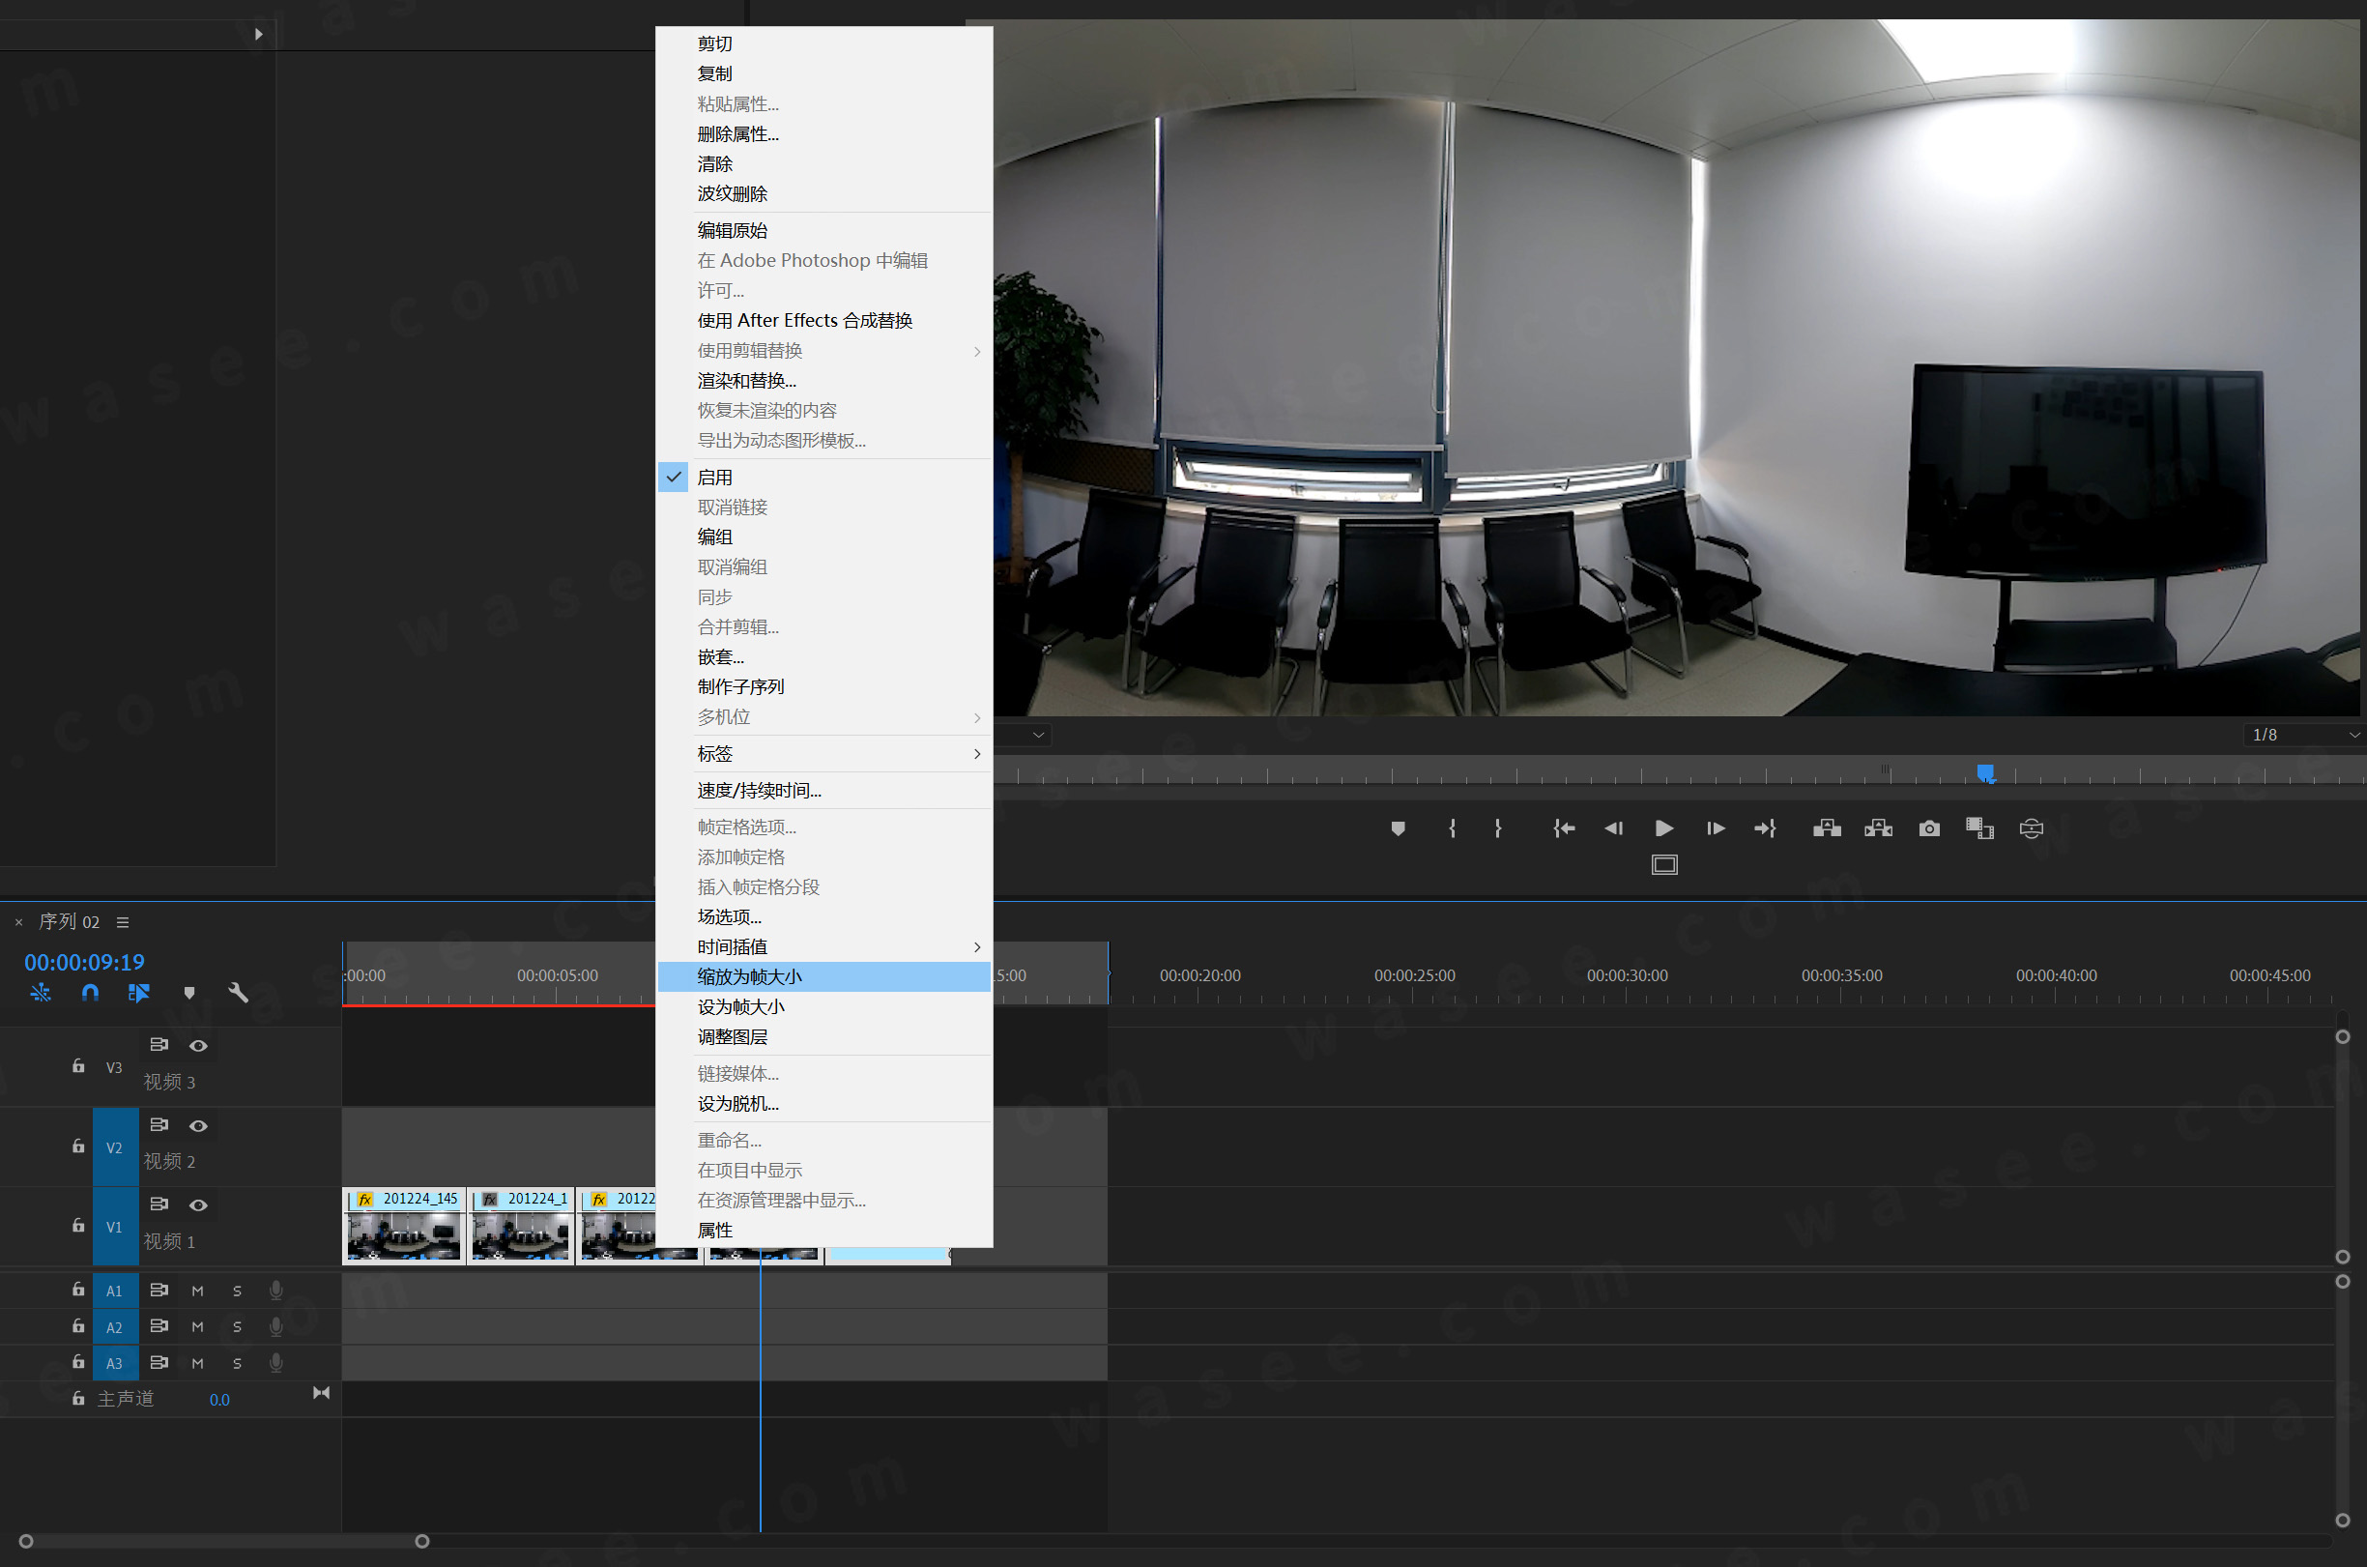Click the blue playhead on monitor scrubber

[x=1985, y=772]
